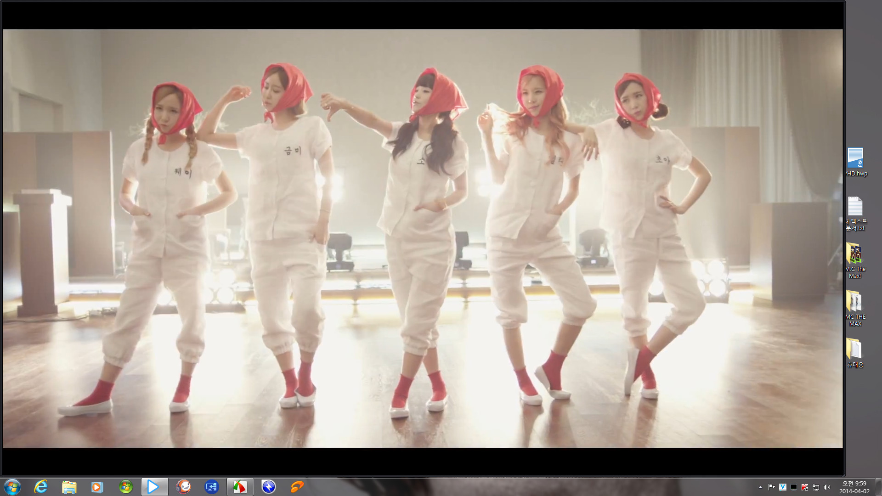The width and height of the screenshot is (882, 496).
Task: Open Kaspersky tray icon
Action: click(x=805, y=487)
